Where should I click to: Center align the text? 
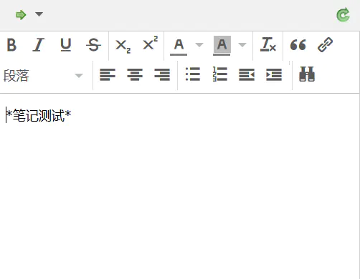click(x=135, y=74)
